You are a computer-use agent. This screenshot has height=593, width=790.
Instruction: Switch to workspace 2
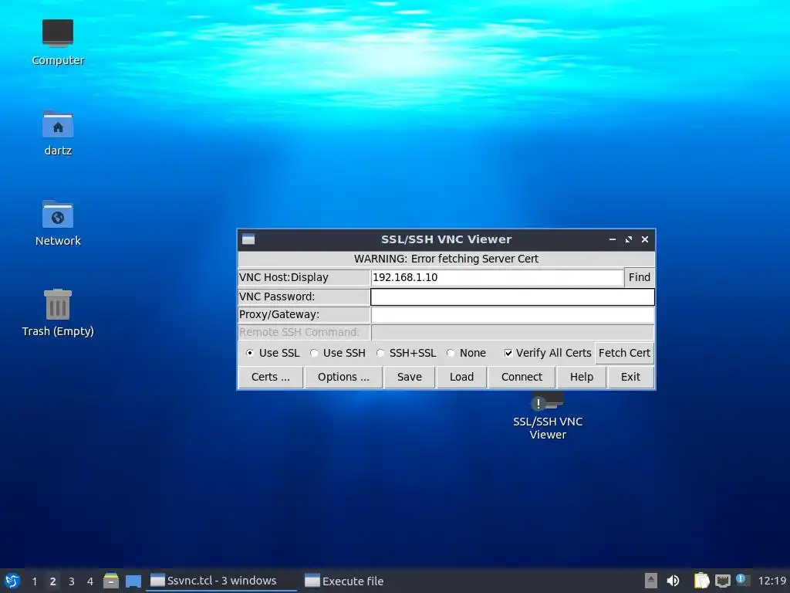tap(53, 581)
